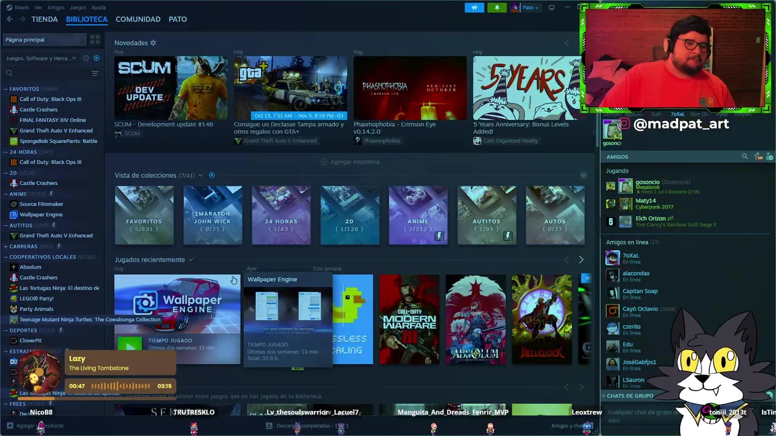
Task: Collapse the 2D category
Action: point(5,173)
